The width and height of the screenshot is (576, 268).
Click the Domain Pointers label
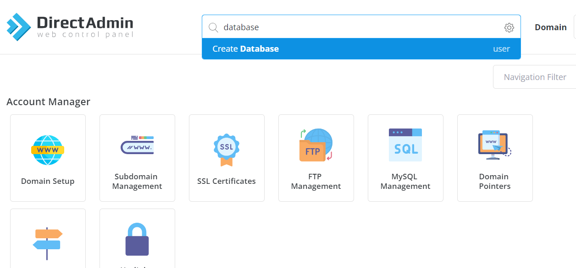coord(495,182)
